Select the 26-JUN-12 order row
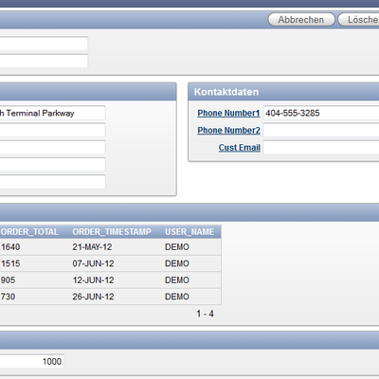Image resolution: width=379 pixels, height=379 pixels. (x=111, y=297)
